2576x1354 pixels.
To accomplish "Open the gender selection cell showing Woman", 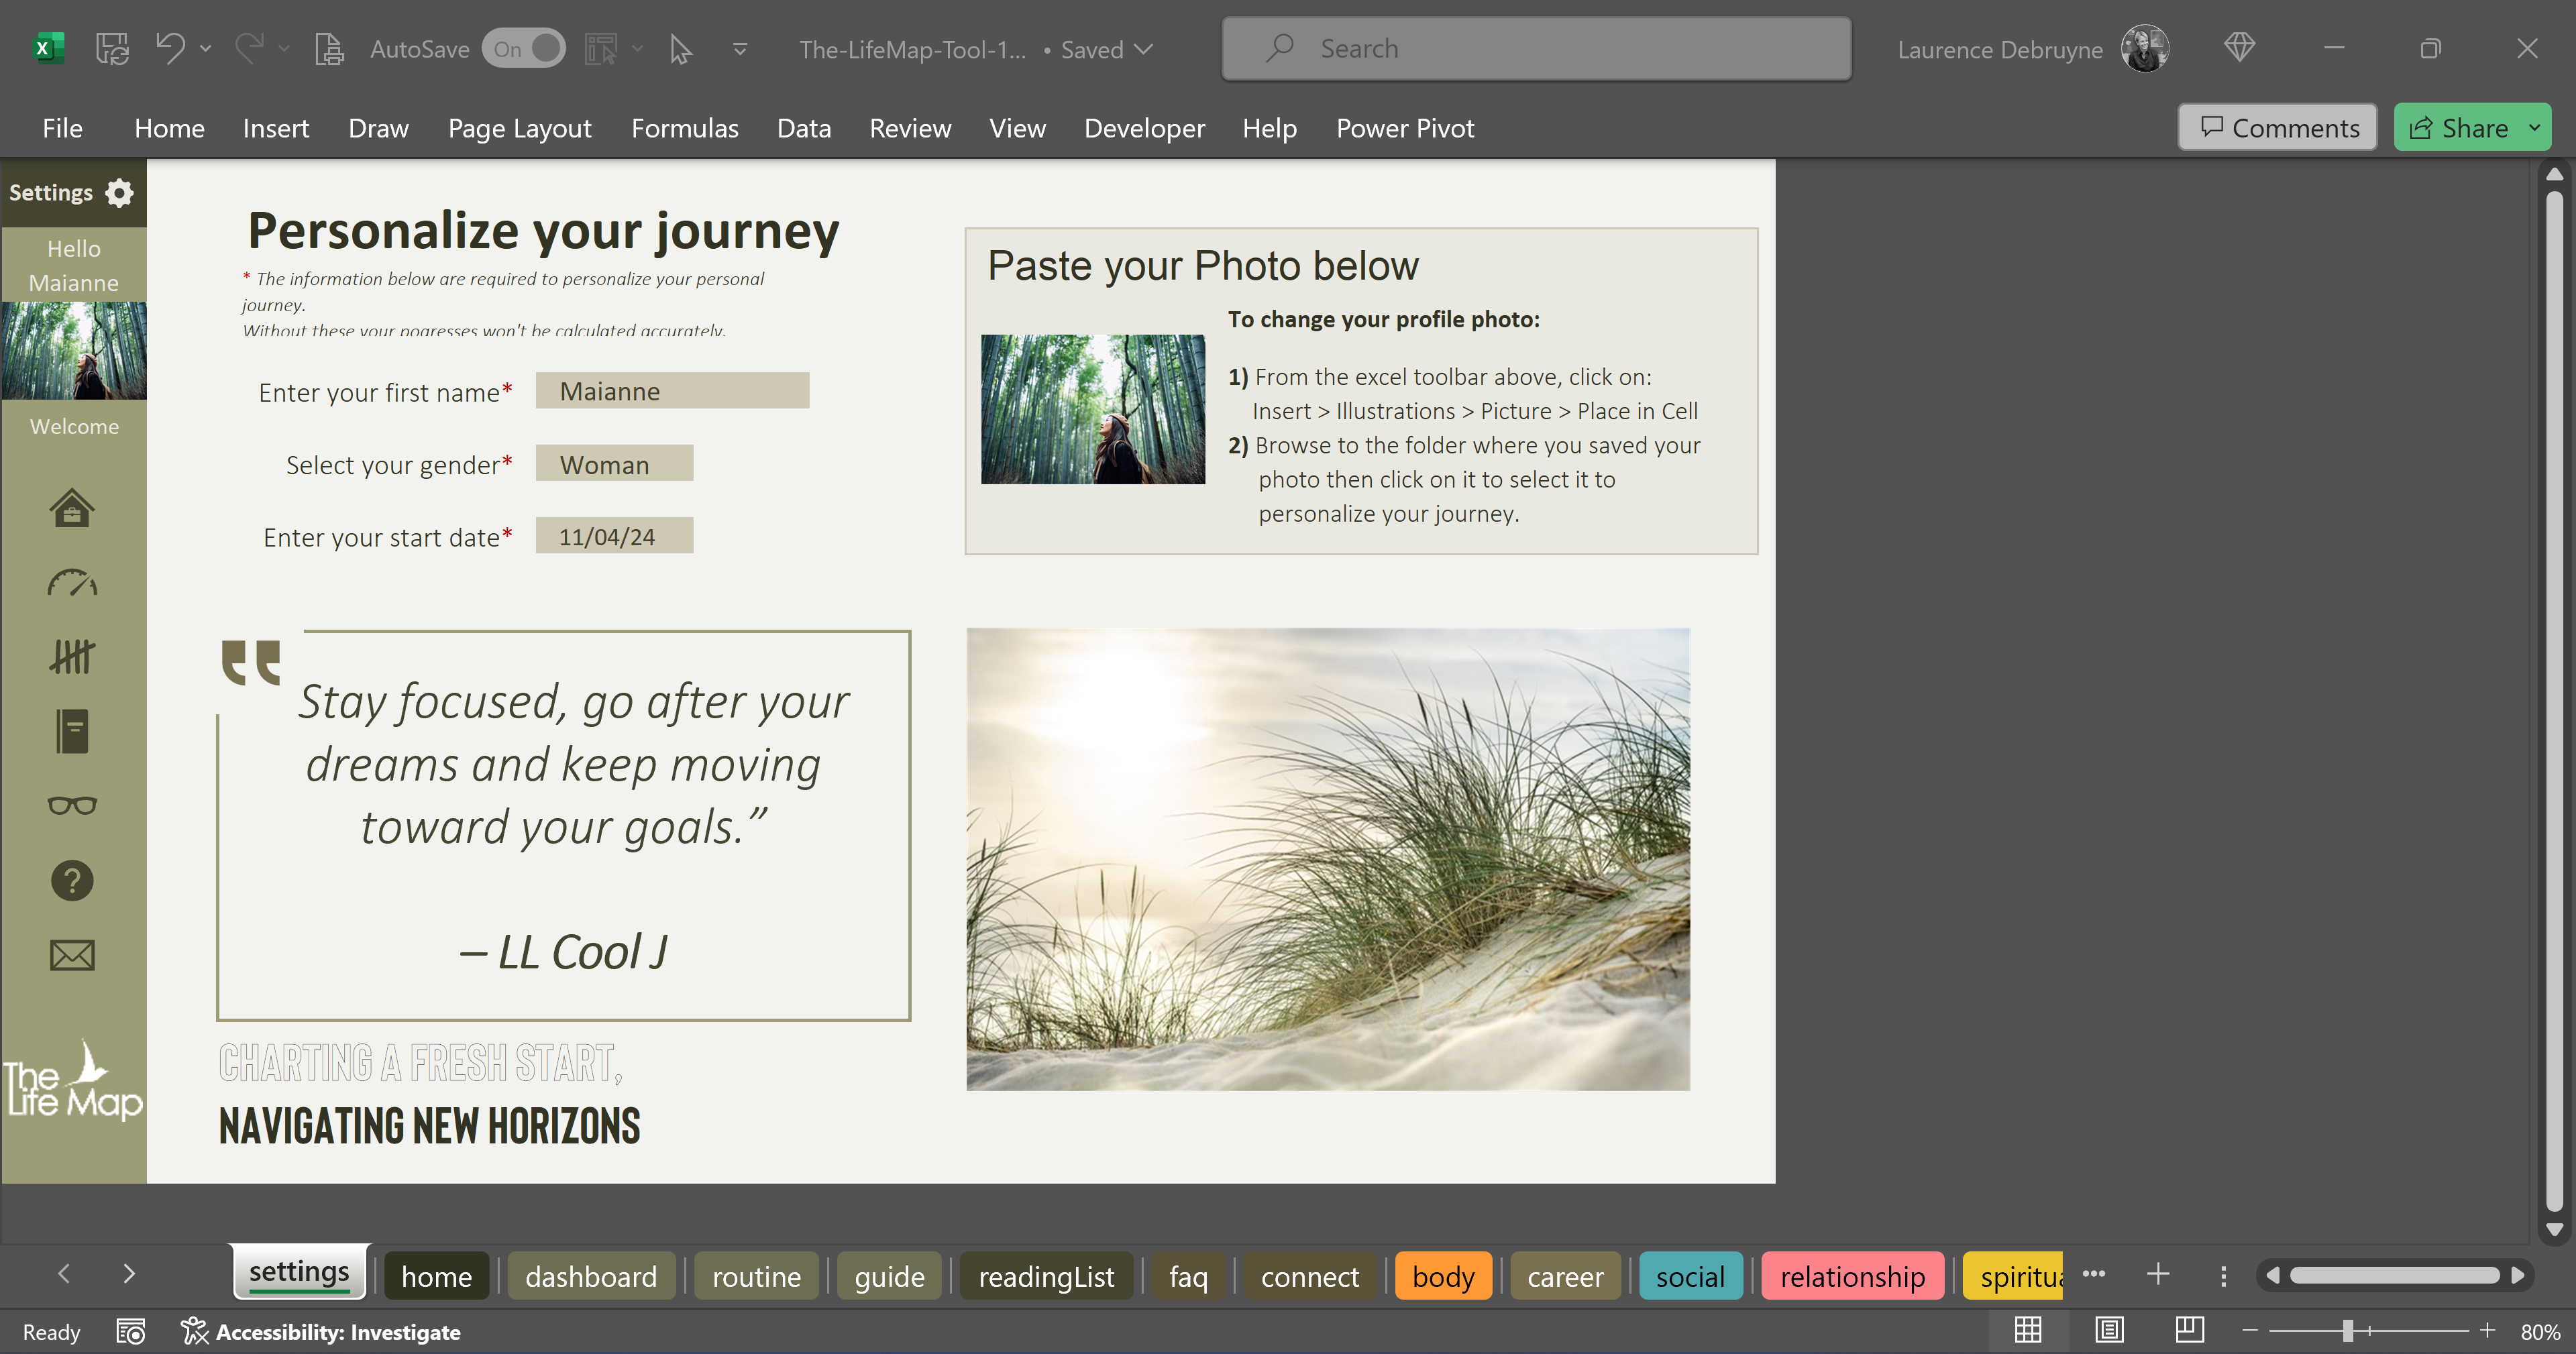I will coord(614,464).
